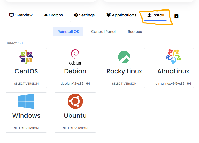Open the Applications tab
The width and height of the screenshot is (199, 143).
(x=121, y=15)
